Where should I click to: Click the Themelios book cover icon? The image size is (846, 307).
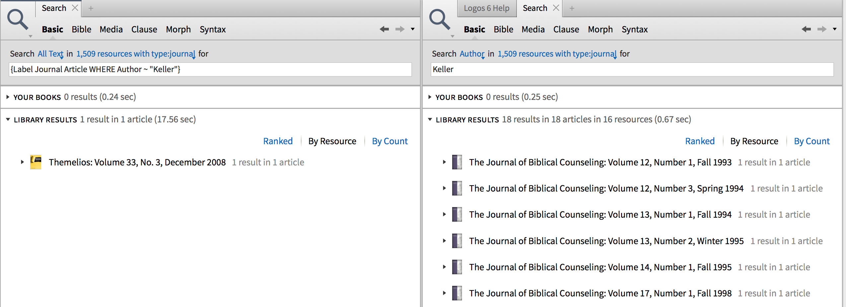click(35, 162)
